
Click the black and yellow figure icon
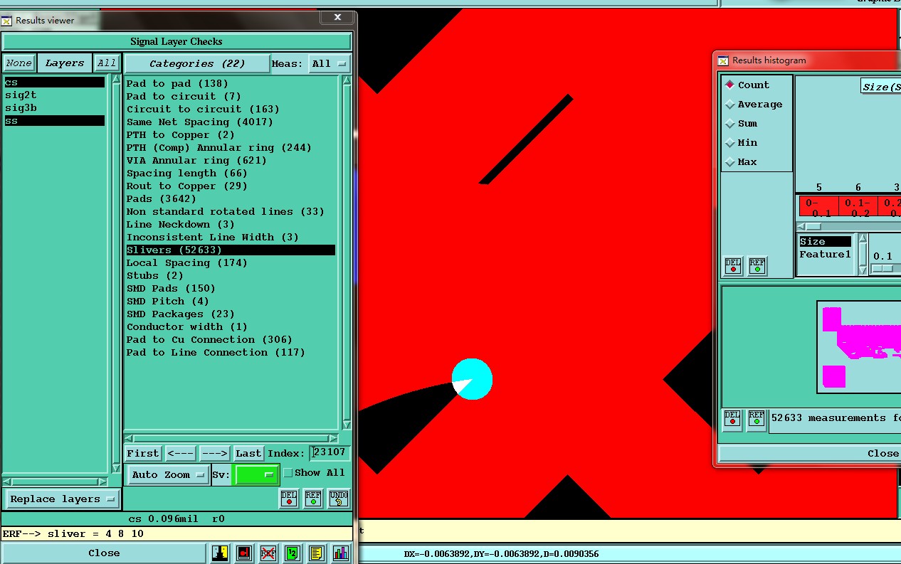(219, 553)
